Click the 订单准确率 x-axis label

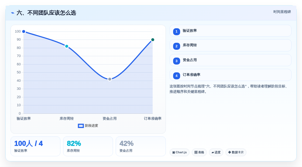[153, 119]
